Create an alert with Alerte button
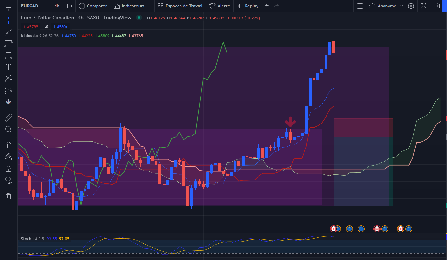 220,6
